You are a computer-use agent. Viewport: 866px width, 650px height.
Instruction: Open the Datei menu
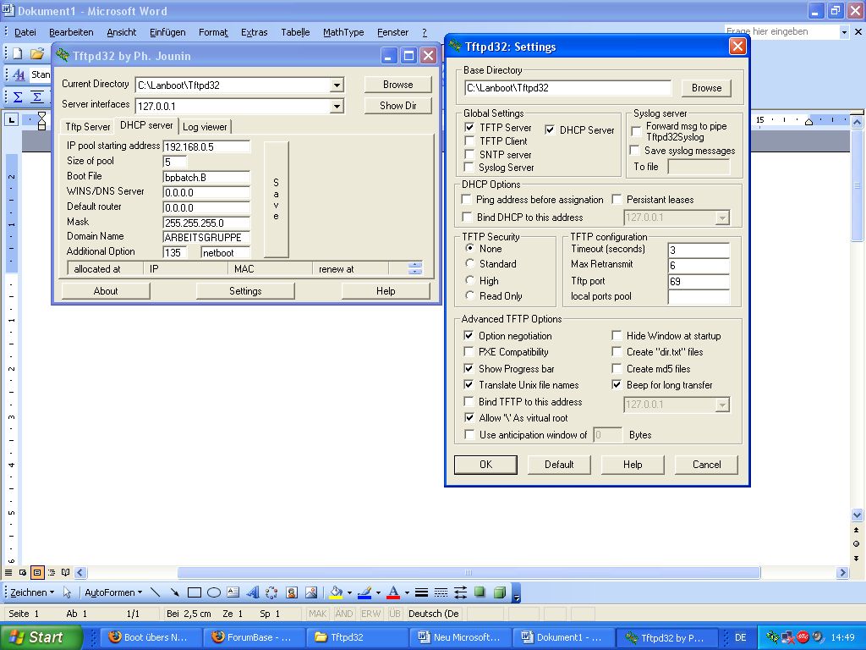click(25, 32)
